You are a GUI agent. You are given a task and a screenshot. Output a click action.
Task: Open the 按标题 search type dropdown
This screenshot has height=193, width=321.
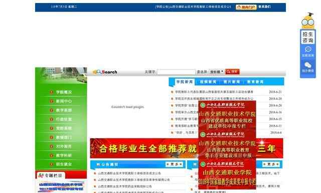pos(217,72)
